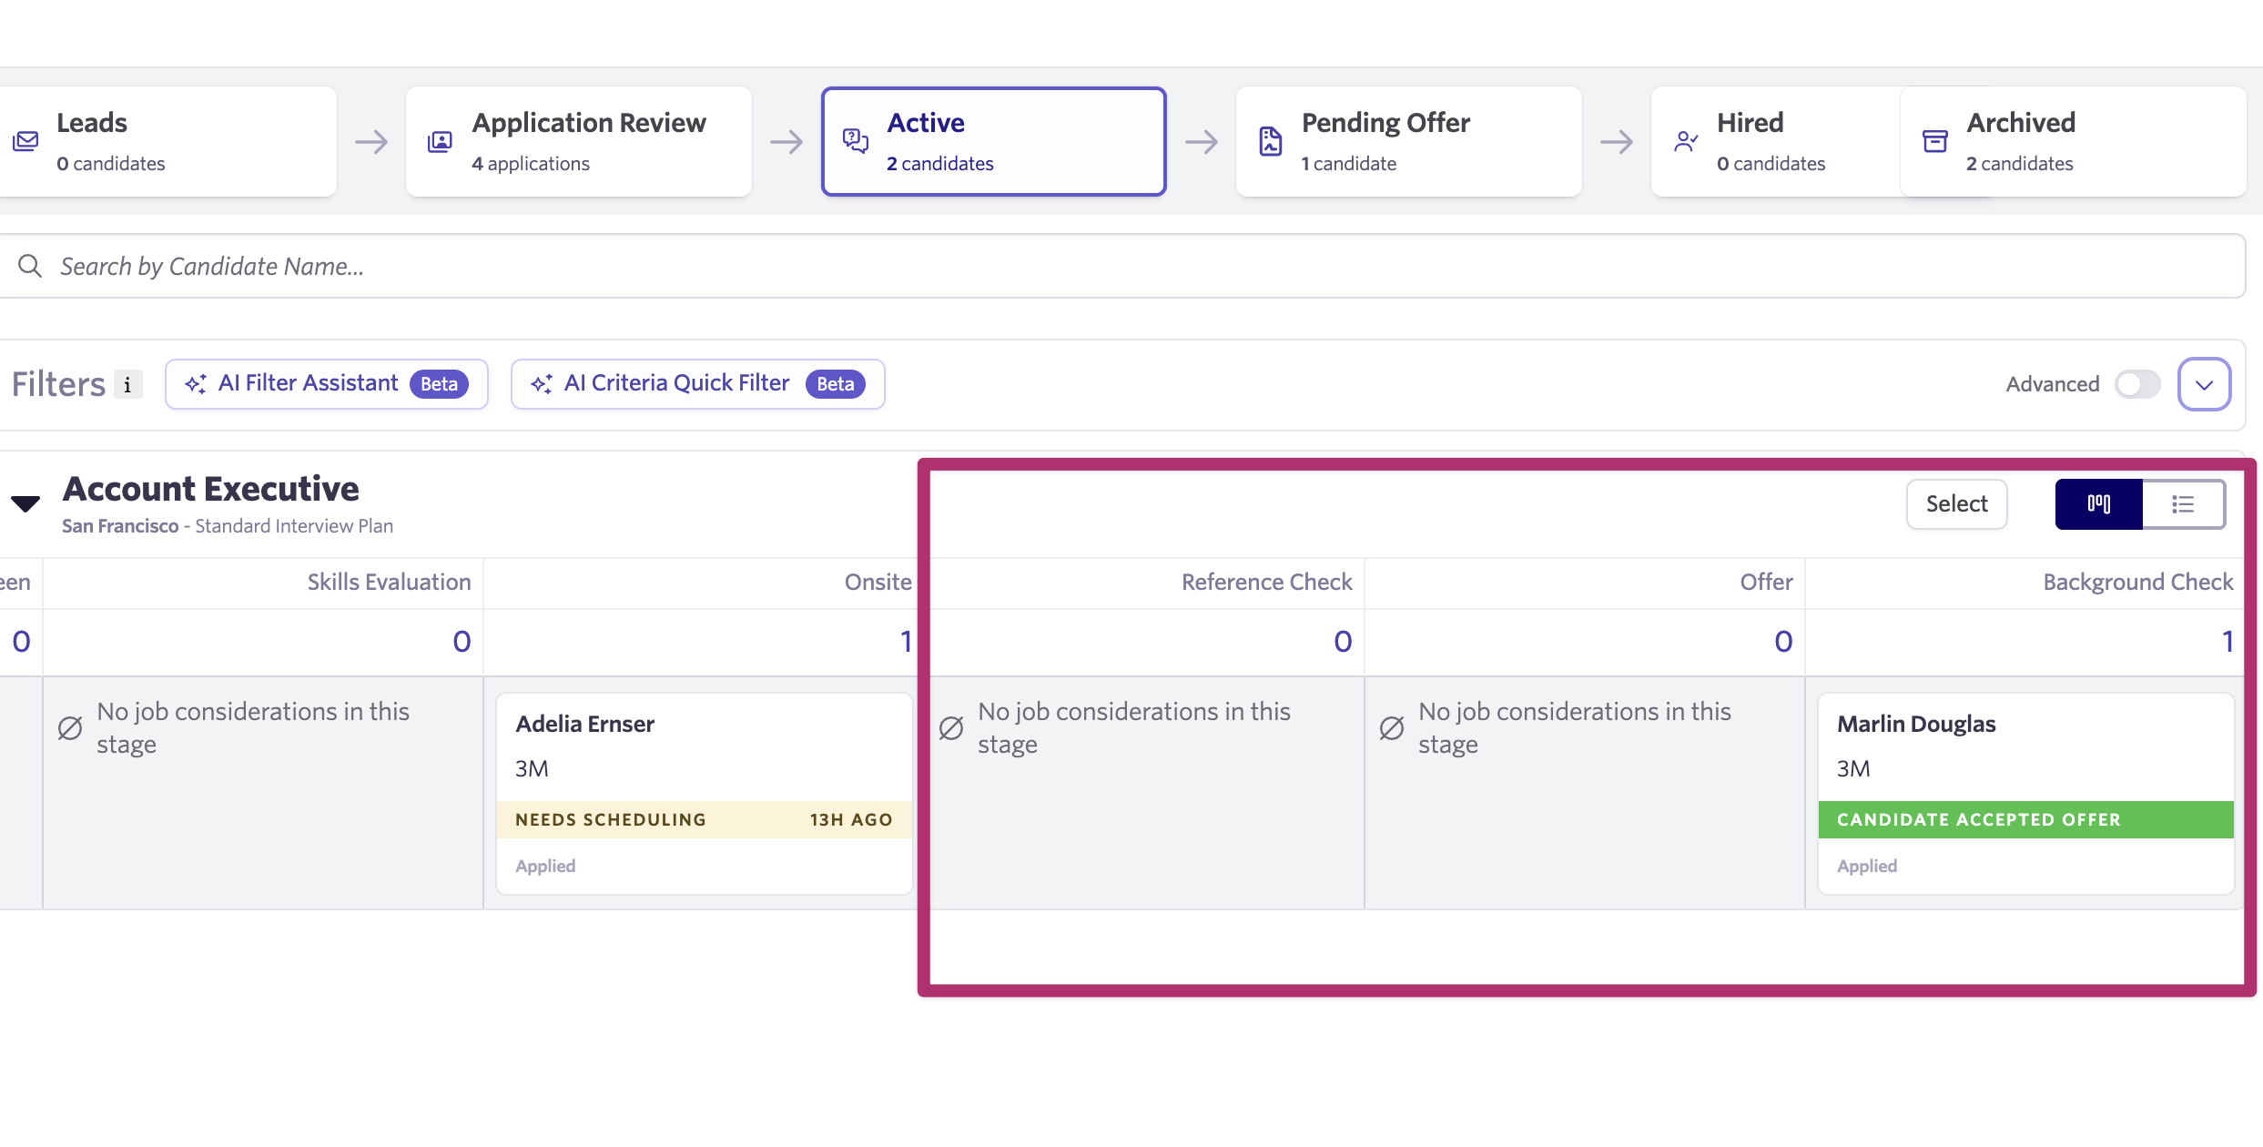2263x1147 pixels.
Task: Click the Leads envelope icon
Action: coord(25,141)
